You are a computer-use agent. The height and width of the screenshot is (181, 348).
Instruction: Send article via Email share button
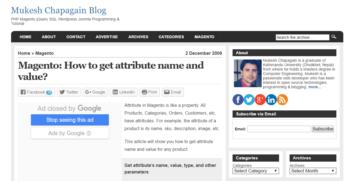[173, 92]
